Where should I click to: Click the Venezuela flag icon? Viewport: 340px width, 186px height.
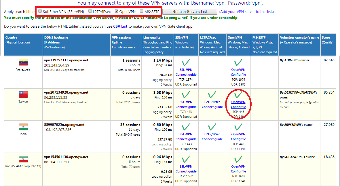click(x=23, y=62)
